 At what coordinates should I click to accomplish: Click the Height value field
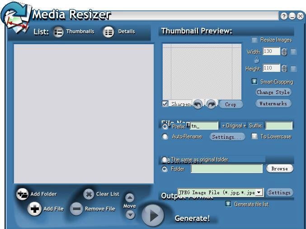271,68
